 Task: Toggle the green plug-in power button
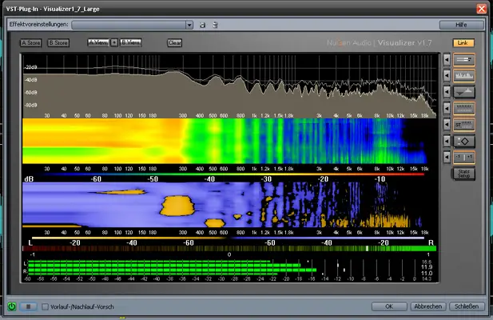(12, 306)
